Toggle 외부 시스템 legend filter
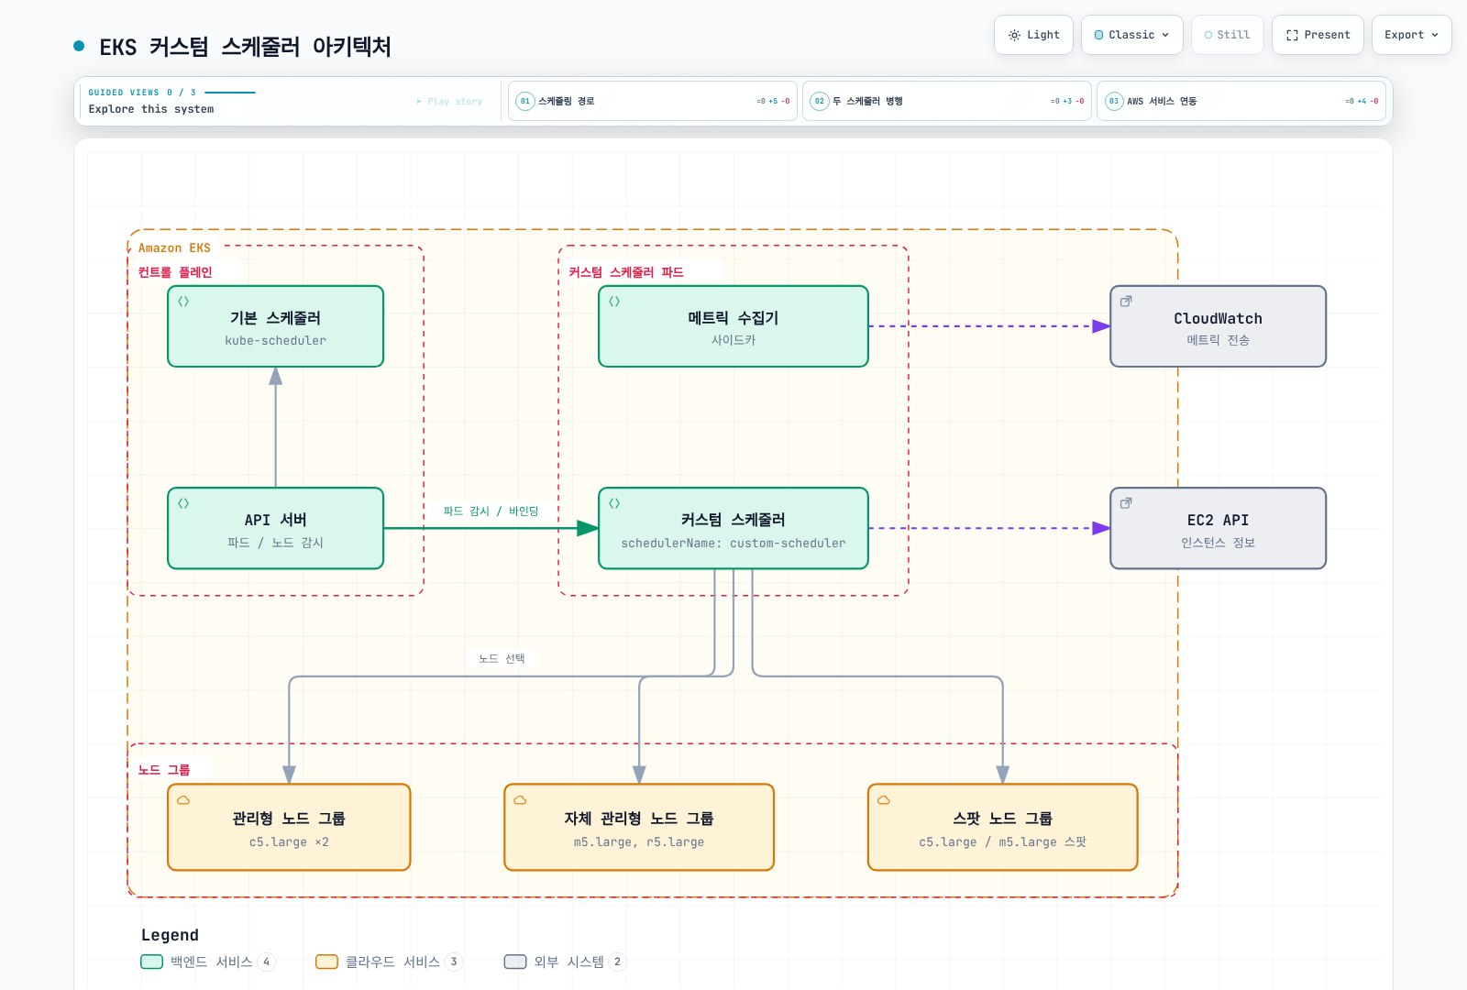 pos(565,962)
